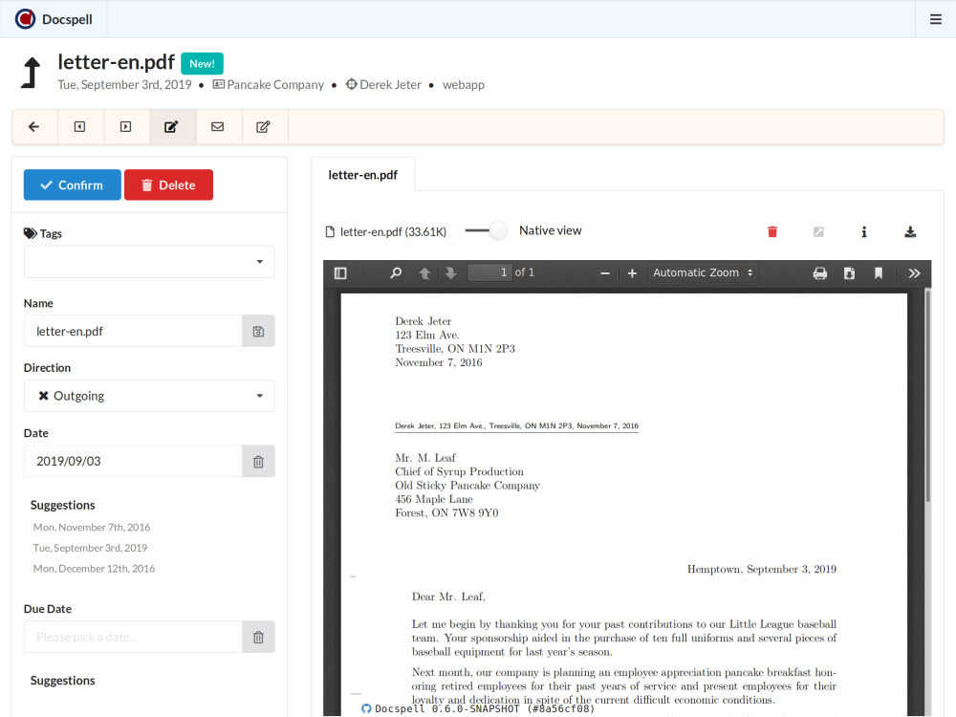Open the Tags dropdown

[149, 262]
